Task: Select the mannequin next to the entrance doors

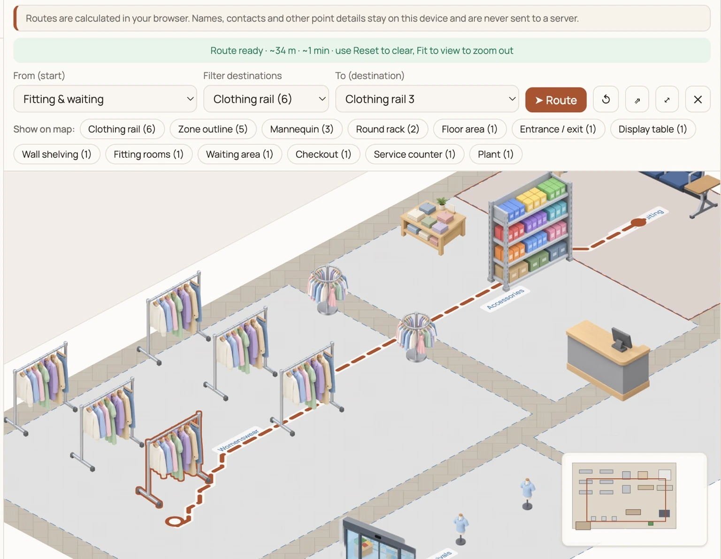Action: coord(461,529)
